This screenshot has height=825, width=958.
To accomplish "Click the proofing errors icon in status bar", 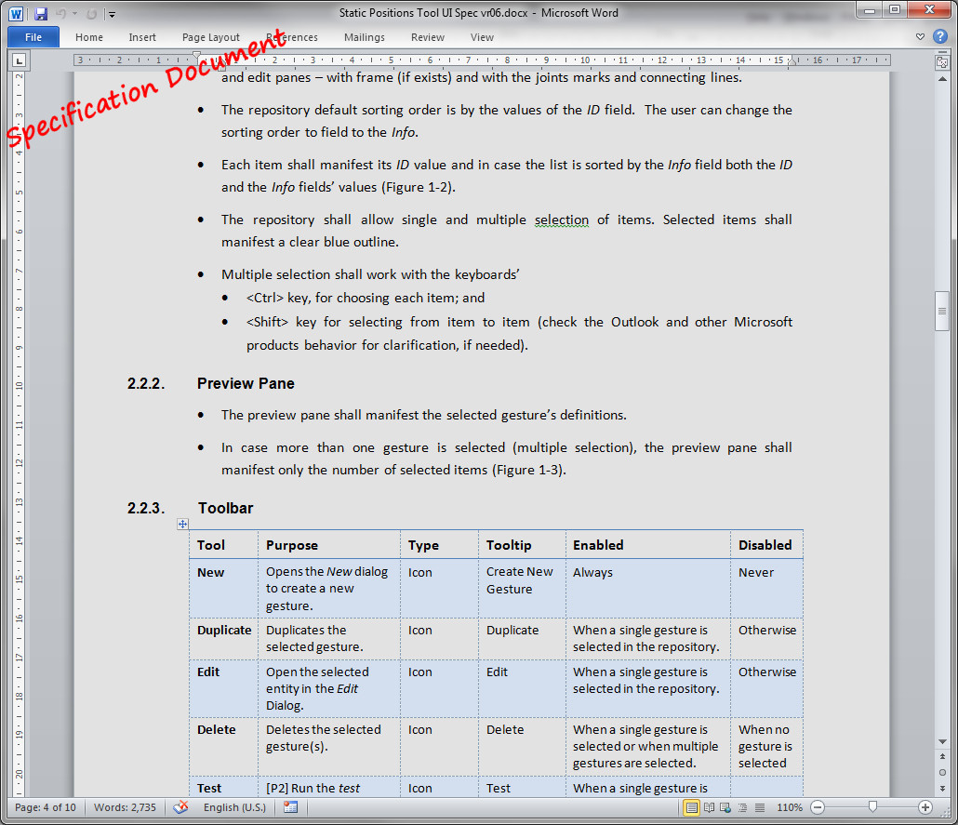I will tap(180, 807).
